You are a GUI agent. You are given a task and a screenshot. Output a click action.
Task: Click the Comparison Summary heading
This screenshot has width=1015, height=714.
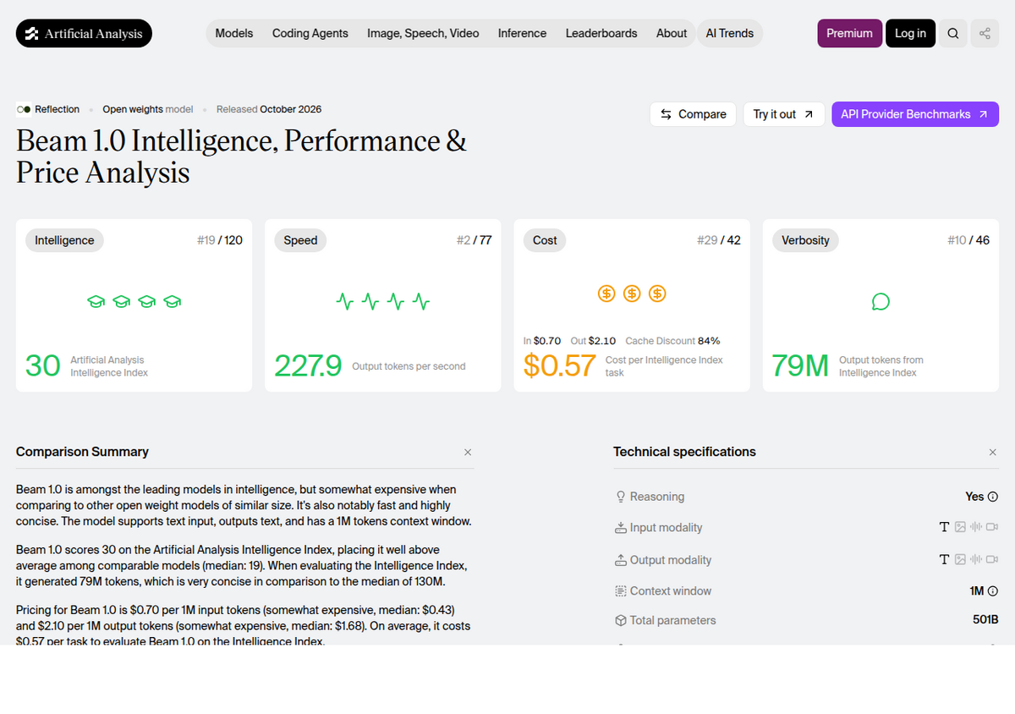82,452
